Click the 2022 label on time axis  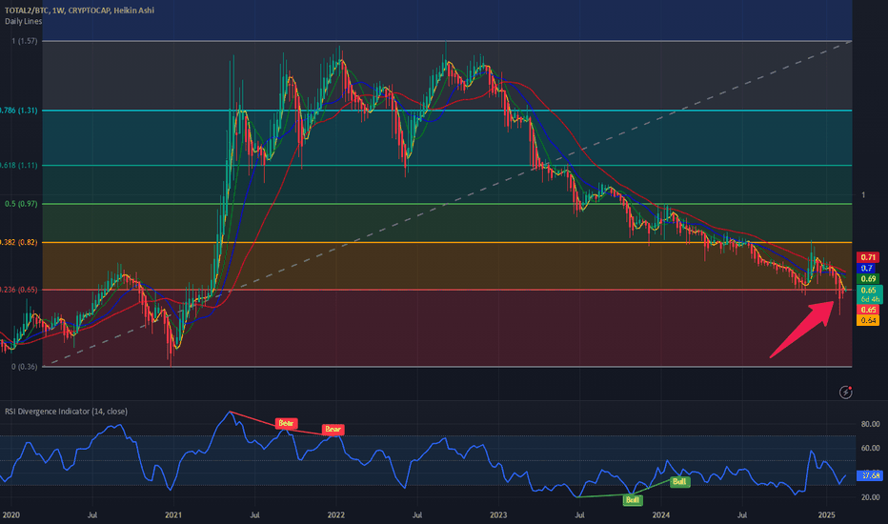click(x=335, y=514)
